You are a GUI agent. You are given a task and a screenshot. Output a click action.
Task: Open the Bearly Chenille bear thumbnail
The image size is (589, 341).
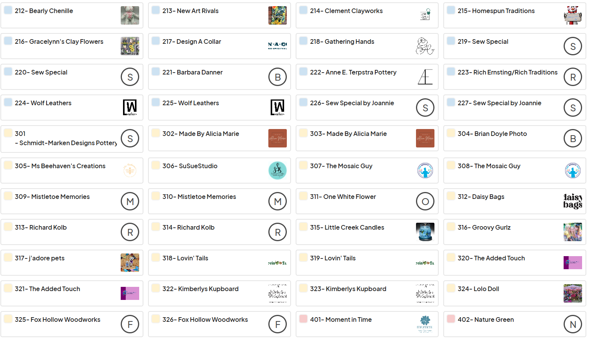(130, 15)
